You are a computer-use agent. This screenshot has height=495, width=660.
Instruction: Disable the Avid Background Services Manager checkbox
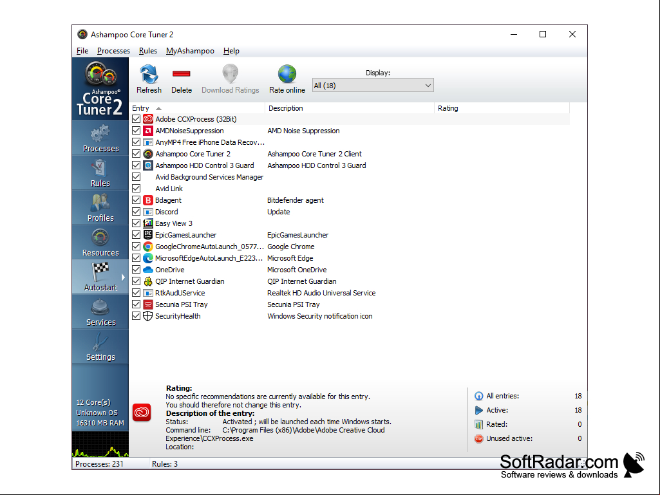coord(136,177)
